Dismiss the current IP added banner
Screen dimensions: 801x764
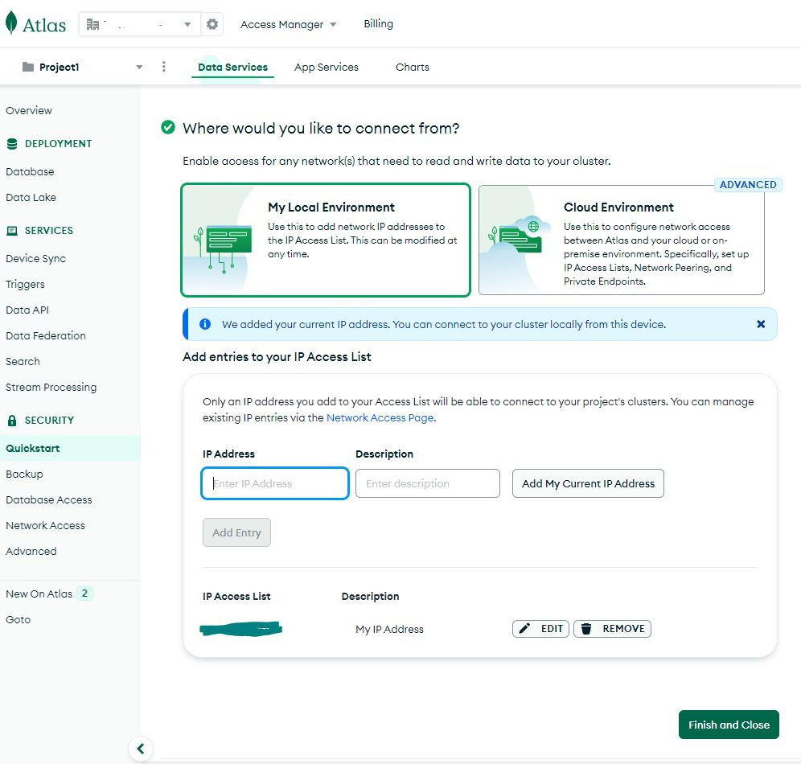click(761, 324)
